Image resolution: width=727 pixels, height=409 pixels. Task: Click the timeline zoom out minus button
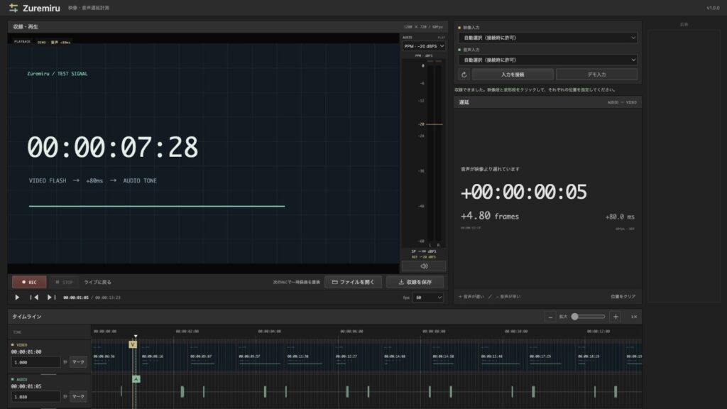550,317
